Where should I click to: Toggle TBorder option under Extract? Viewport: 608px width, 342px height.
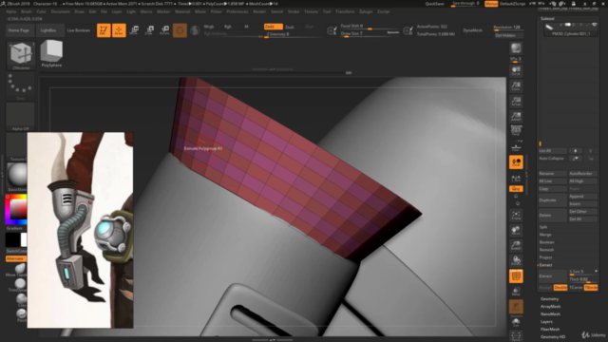tap(591, 288)
